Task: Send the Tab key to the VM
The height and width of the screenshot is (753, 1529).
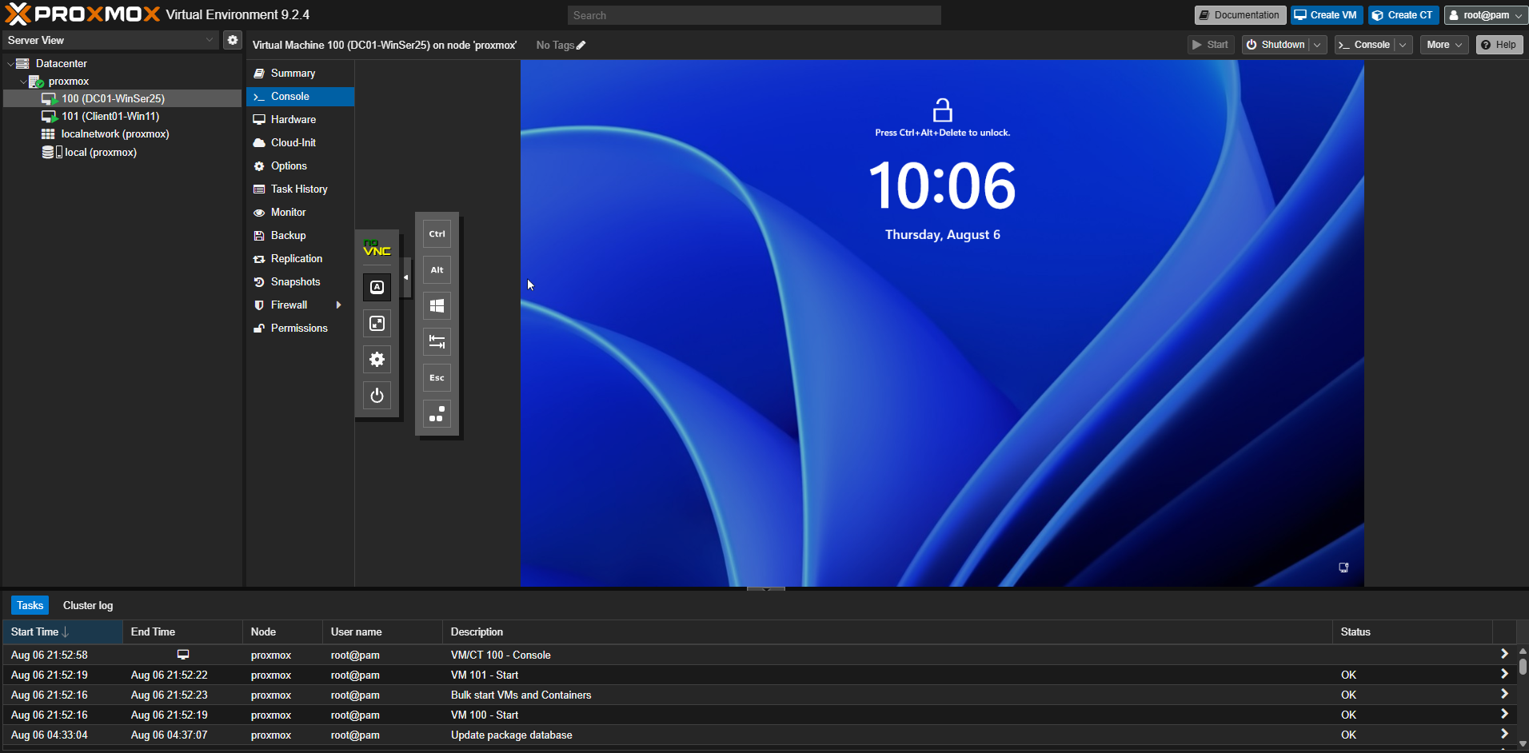Action: tap(437, 342)
